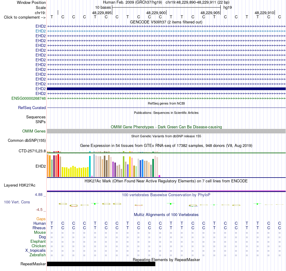
Task: Select the X_tropicalis alignment row label
Action: (x=36, y=251)
